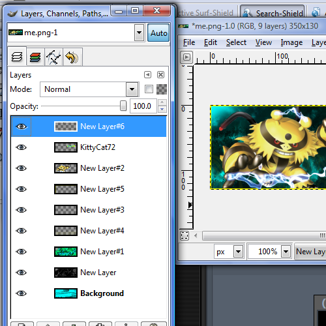Select the New Layer#5 thumbnail

66,189
